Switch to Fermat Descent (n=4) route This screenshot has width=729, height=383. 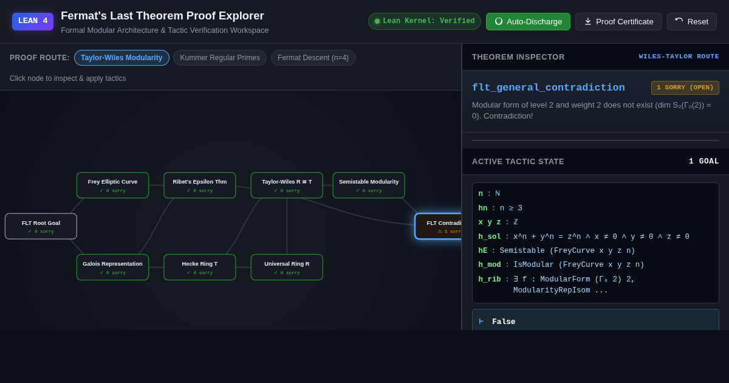(x=313, y=58)
